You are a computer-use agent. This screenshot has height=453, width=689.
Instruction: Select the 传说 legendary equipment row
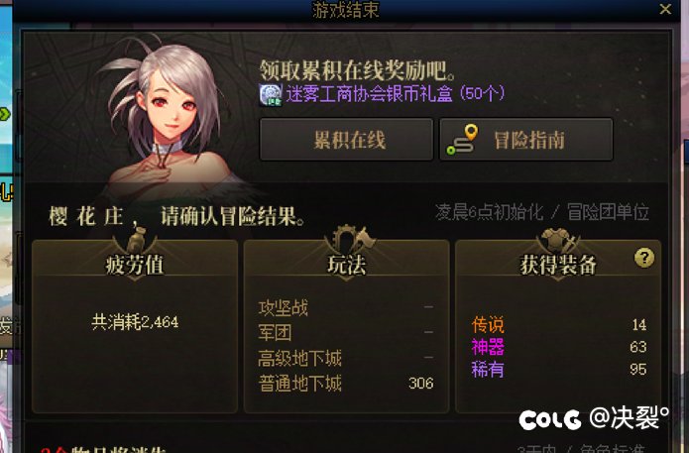pyautogui.click(x=558, y=325)
